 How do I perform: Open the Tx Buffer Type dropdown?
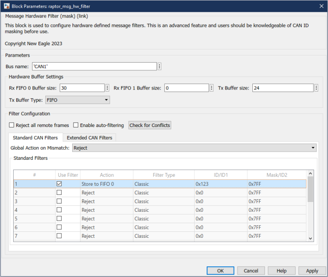(77, 100)
